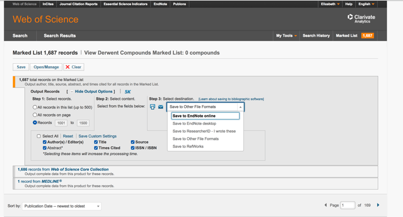Click the Web of Science logo title
403x217 pixels.
coord(46,19)
